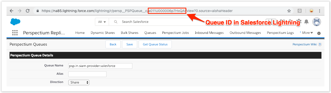The width and height of the screenshot is (331, 93).
Task: Click the Perspectium Repli... app name
Action: tap(44, 33)
